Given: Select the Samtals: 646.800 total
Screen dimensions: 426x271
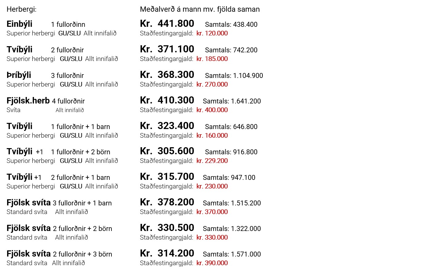Looking at the screenshot, I should click(231, 127).
